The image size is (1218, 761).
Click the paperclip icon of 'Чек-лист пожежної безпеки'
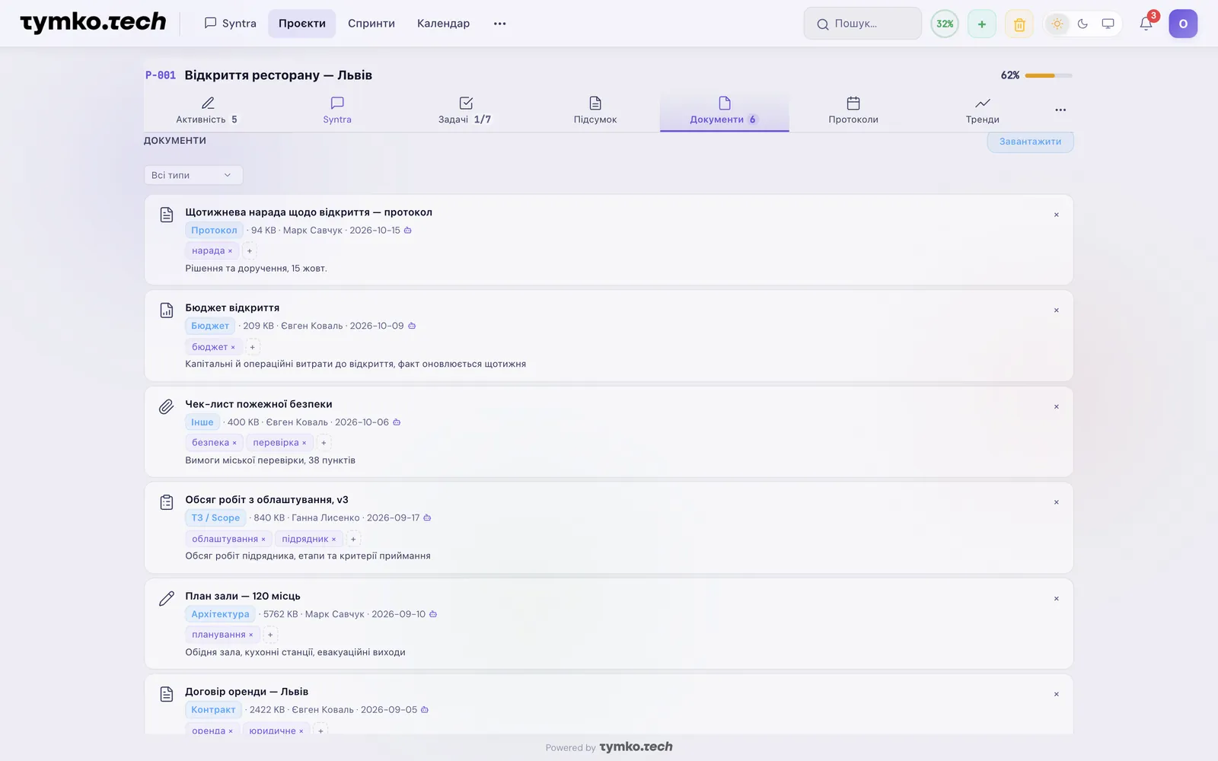[x=167, y=406]
